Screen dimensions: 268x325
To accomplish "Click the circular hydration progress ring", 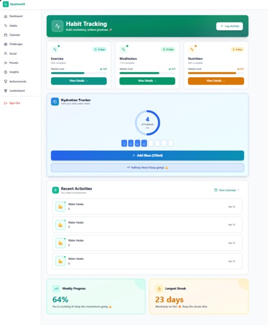I will 147,123.
